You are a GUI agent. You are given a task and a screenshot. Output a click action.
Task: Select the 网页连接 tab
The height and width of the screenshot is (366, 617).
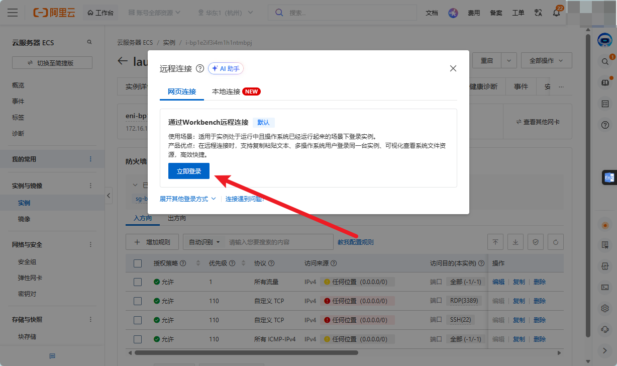182,91
